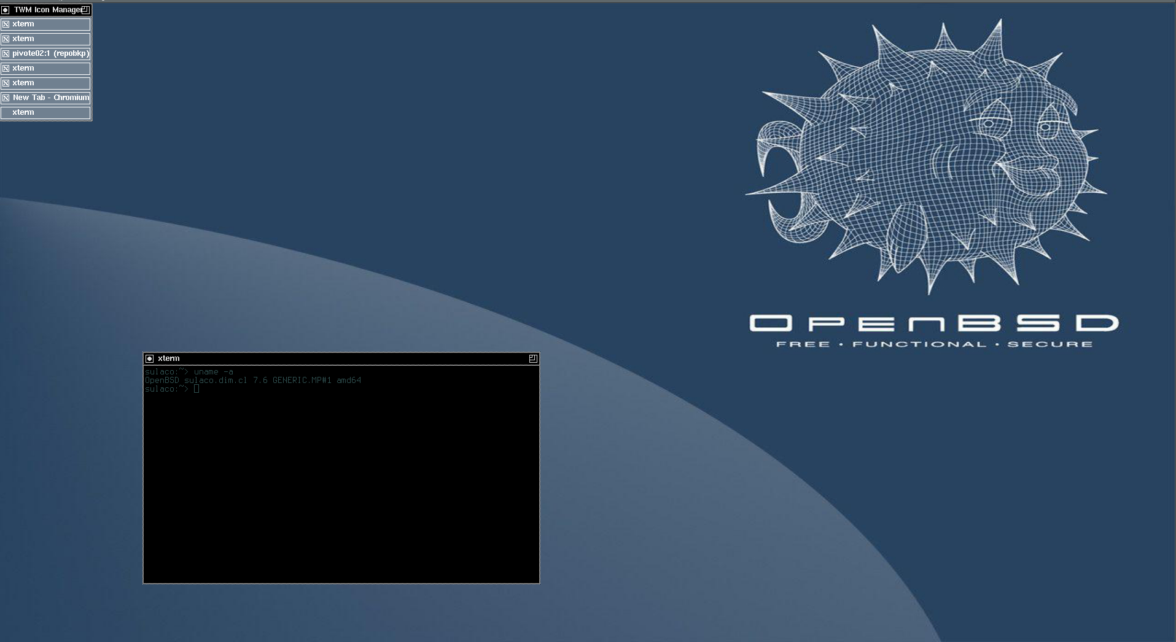
Task: Click the 'OpenBSD sulaco.dim.cl 7.6 GENERIC.MP#1 amd64' output line
Action: tap(253, 380)
